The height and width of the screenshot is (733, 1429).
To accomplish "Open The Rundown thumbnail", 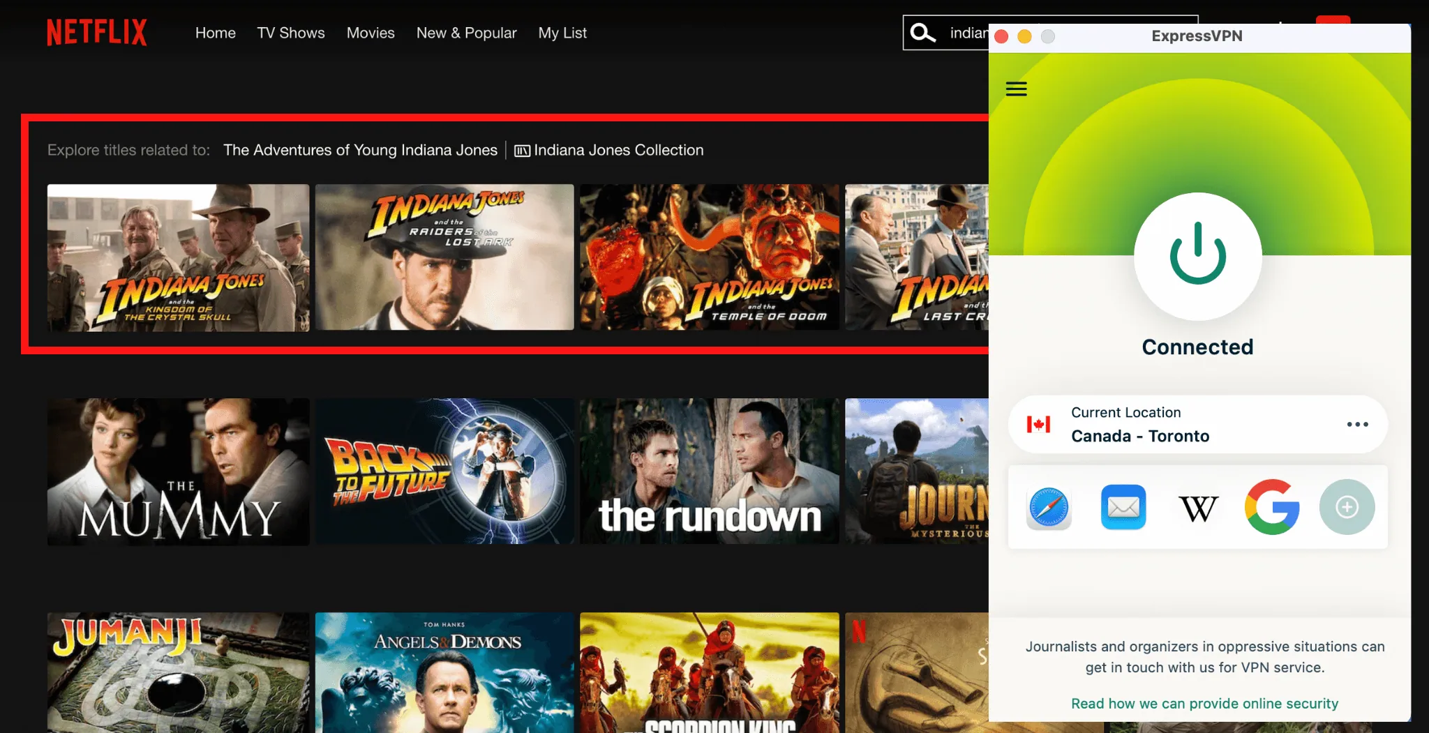I will pyautogui.click(x=710, y=471).
